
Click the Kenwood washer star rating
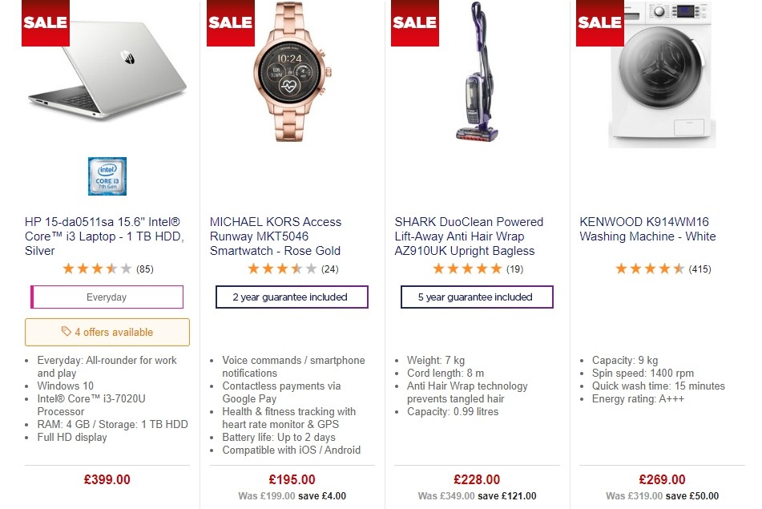[649, 269]
